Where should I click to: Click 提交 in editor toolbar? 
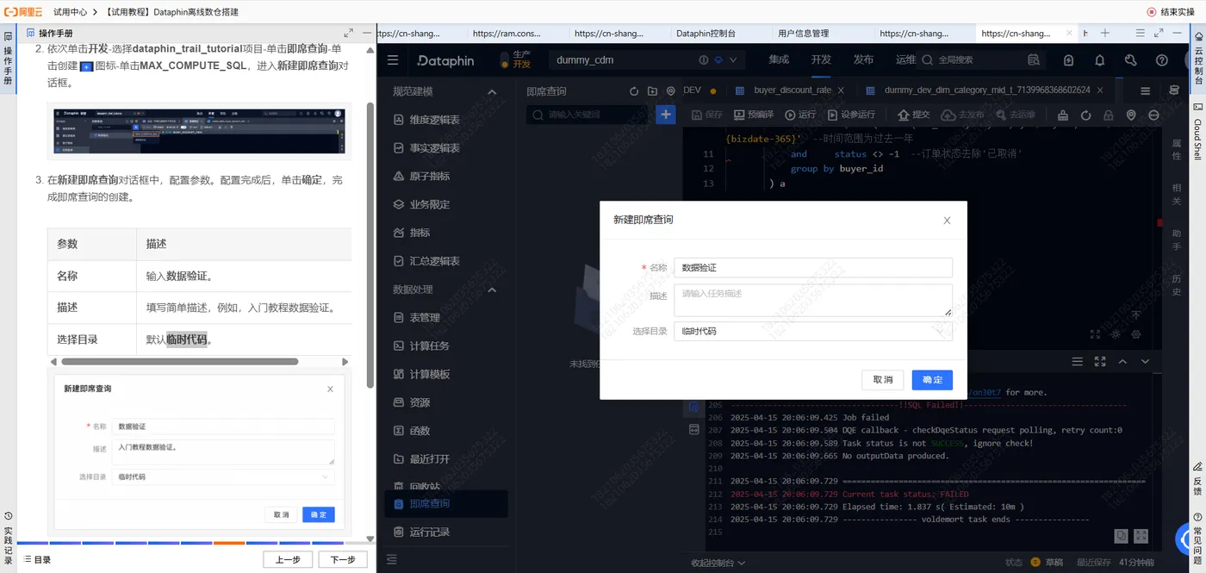(x=914, y=115)
